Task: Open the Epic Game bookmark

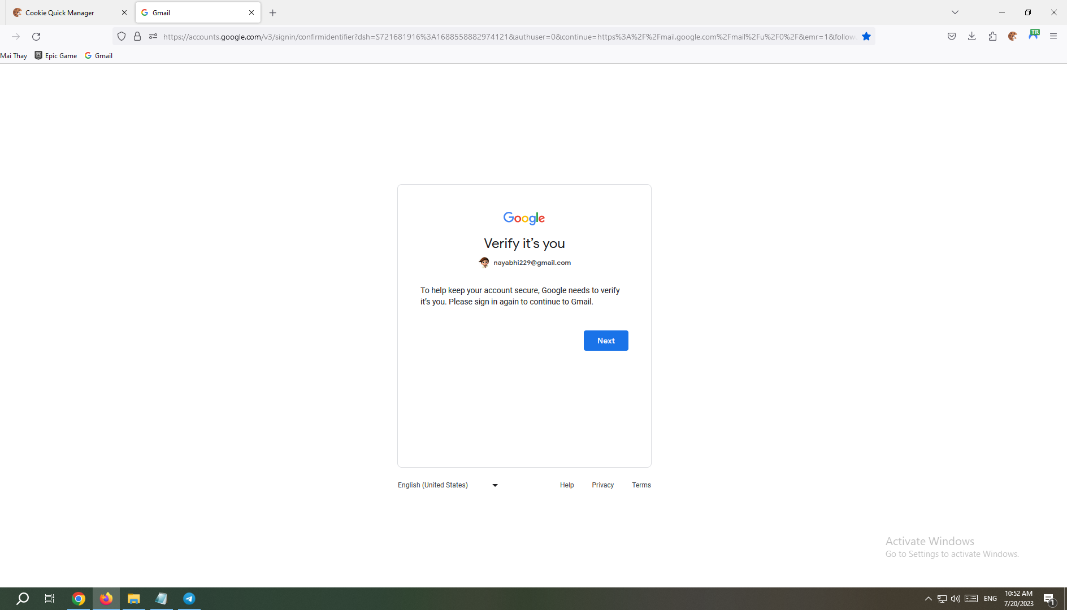Action: pyautogui.click(x=56, y=56)
